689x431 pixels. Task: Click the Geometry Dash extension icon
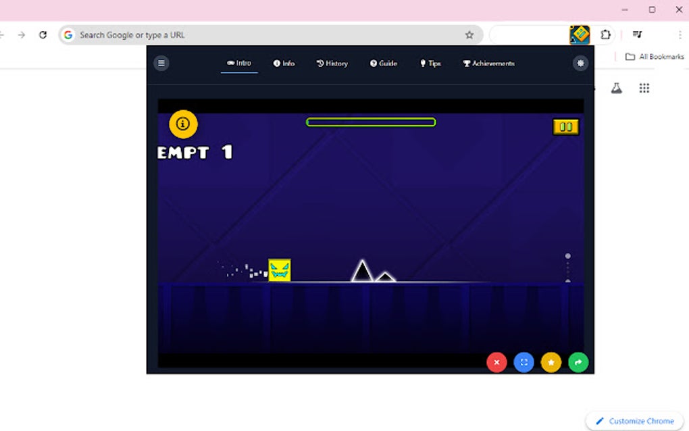click(580, 34)
